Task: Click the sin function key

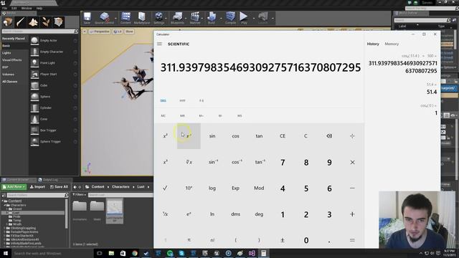Action: coord(212,136)
